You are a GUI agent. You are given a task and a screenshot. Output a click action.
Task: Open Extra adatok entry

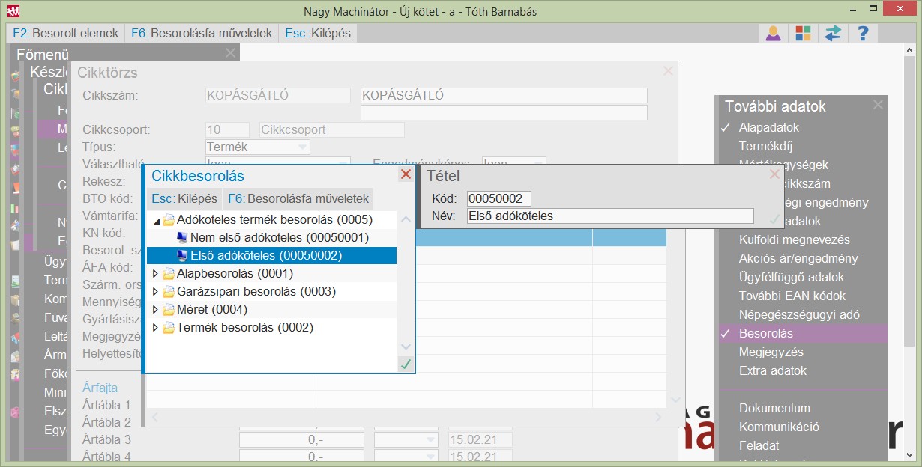click(x=773, y=371)
